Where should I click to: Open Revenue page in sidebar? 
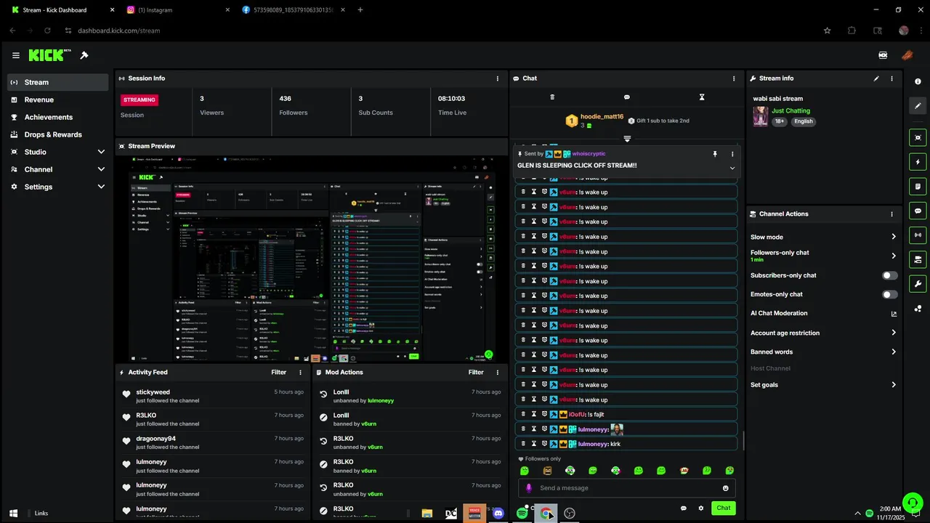pos(58,100)
